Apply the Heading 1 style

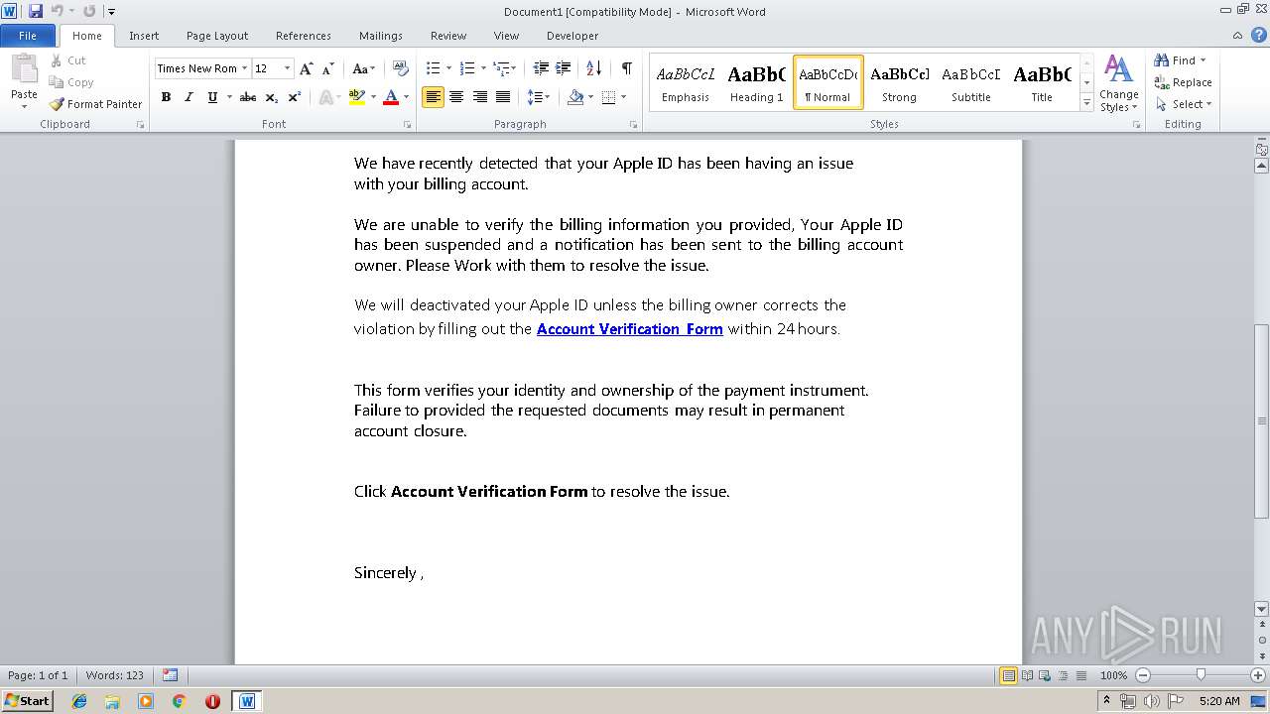756,82
